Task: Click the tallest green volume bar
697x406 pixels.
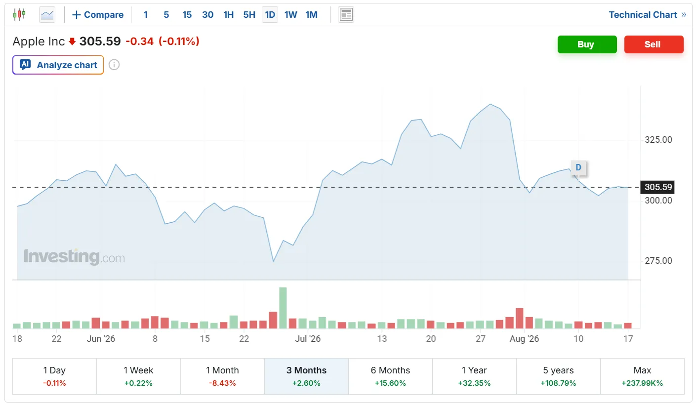Action: pyautogui.click(x=283, y=308)
